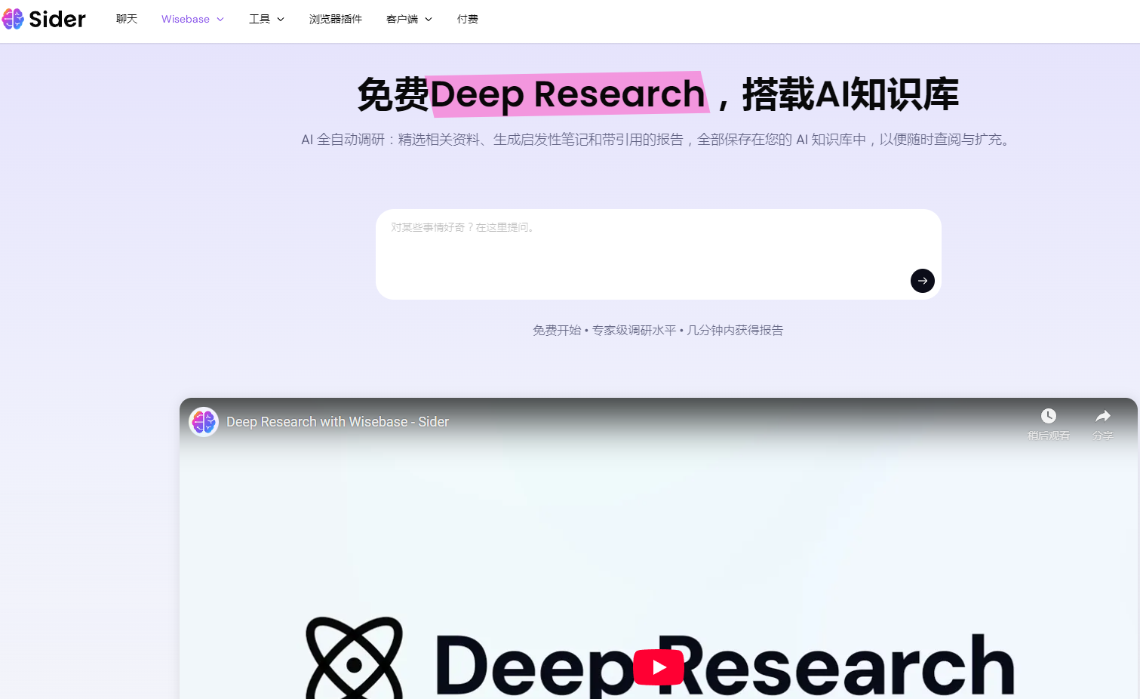1140x699 pixels.
Task: Open the Wisebase menu label
Action: (x=185, y=19)
